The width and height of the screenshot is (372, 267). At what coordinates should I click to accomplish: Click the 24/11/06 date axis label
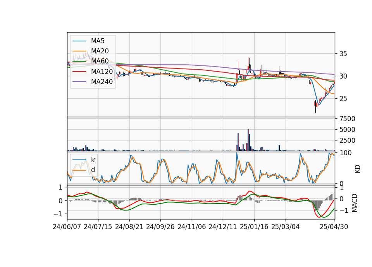pyautogui.click(x=192, y=227)
